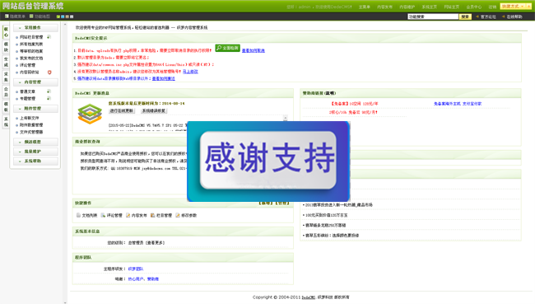Click the red recycle icon beside 内容回收站

click(x=49, y=72)
